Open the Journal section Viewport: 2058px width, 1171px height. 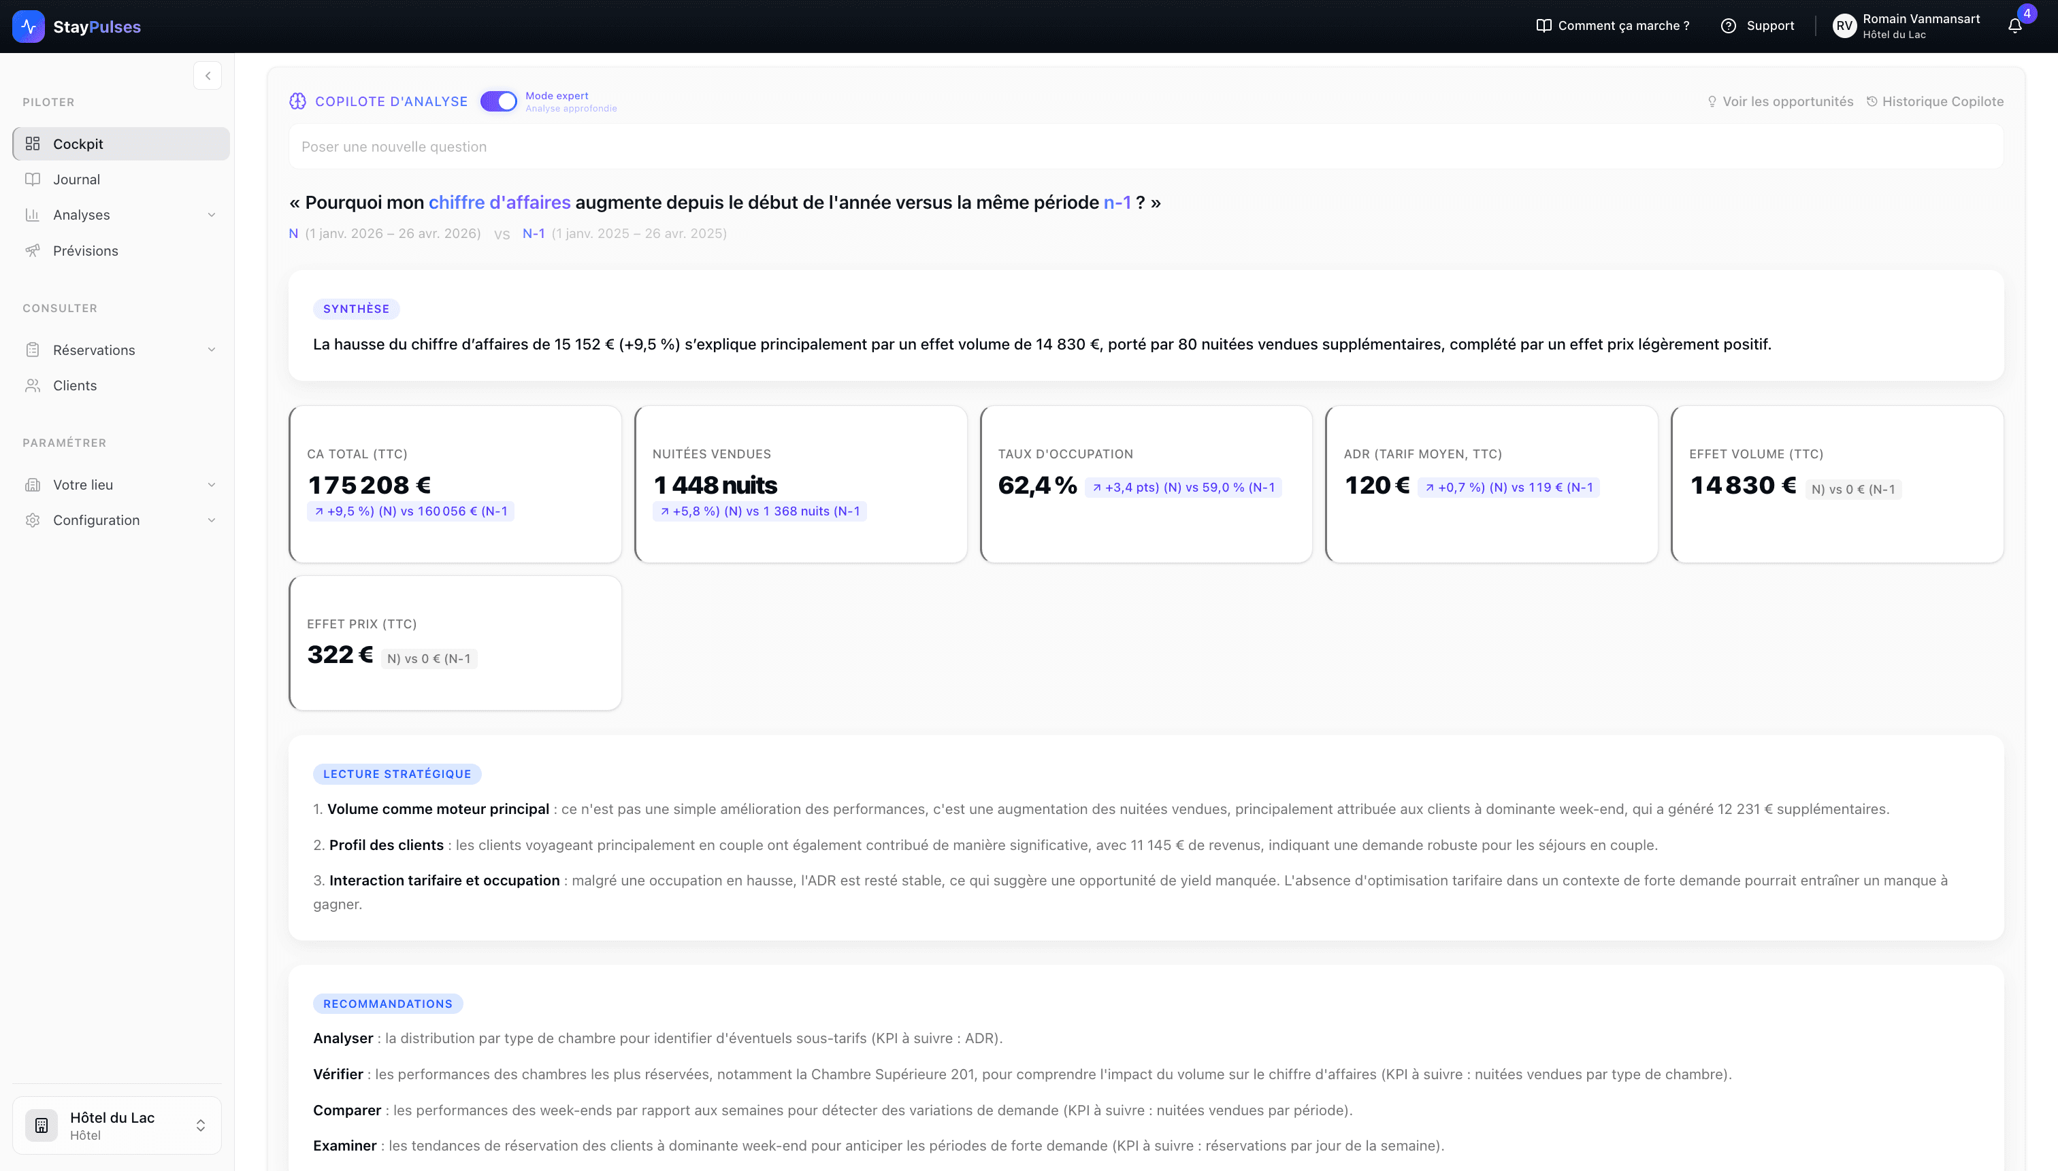click(x=76, y=179)
